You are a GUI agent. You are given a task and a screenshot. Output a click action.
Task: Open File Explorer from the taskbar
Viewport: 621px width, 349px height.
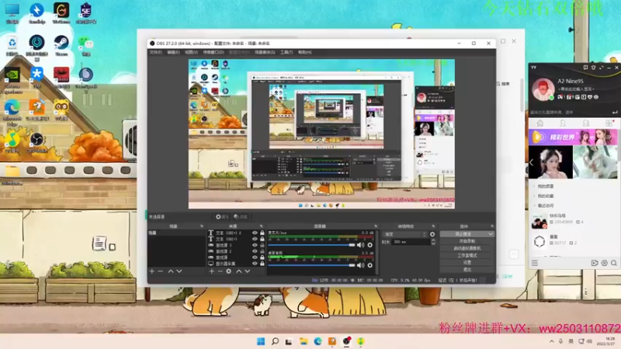(304, 341)
